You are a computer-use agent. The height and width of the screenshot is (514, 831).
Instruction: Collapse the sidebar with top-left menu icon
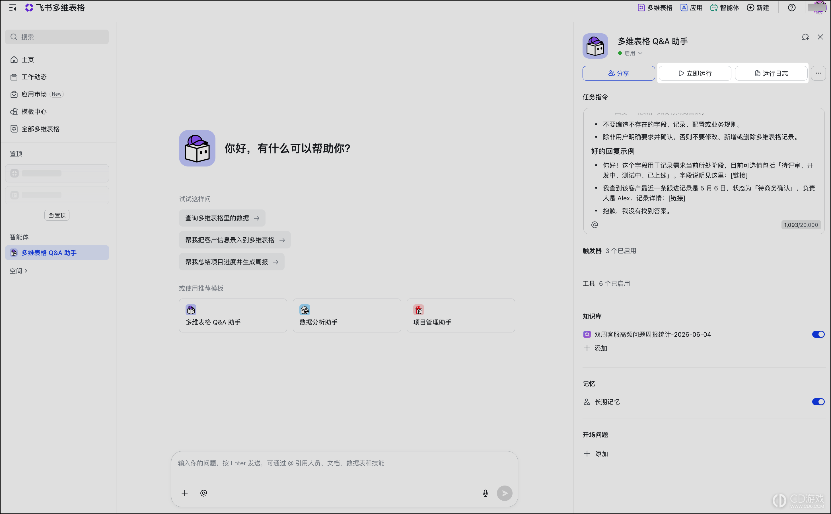click(x=13, y=8)
